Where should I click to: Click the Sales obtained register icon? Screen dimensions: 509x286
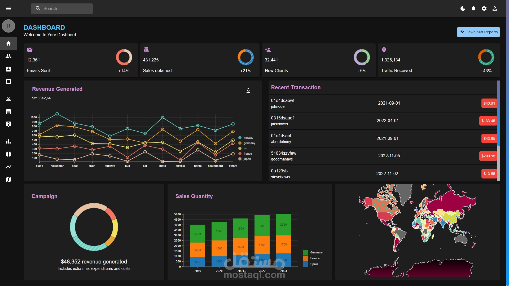click(x=146, y=50)
